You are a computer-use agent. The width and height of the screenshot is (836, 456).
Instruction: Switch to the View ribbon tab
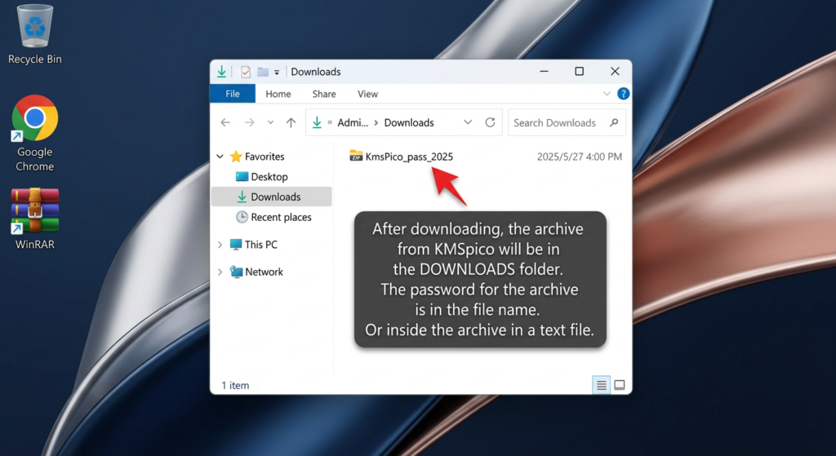(x=367, y=94)
